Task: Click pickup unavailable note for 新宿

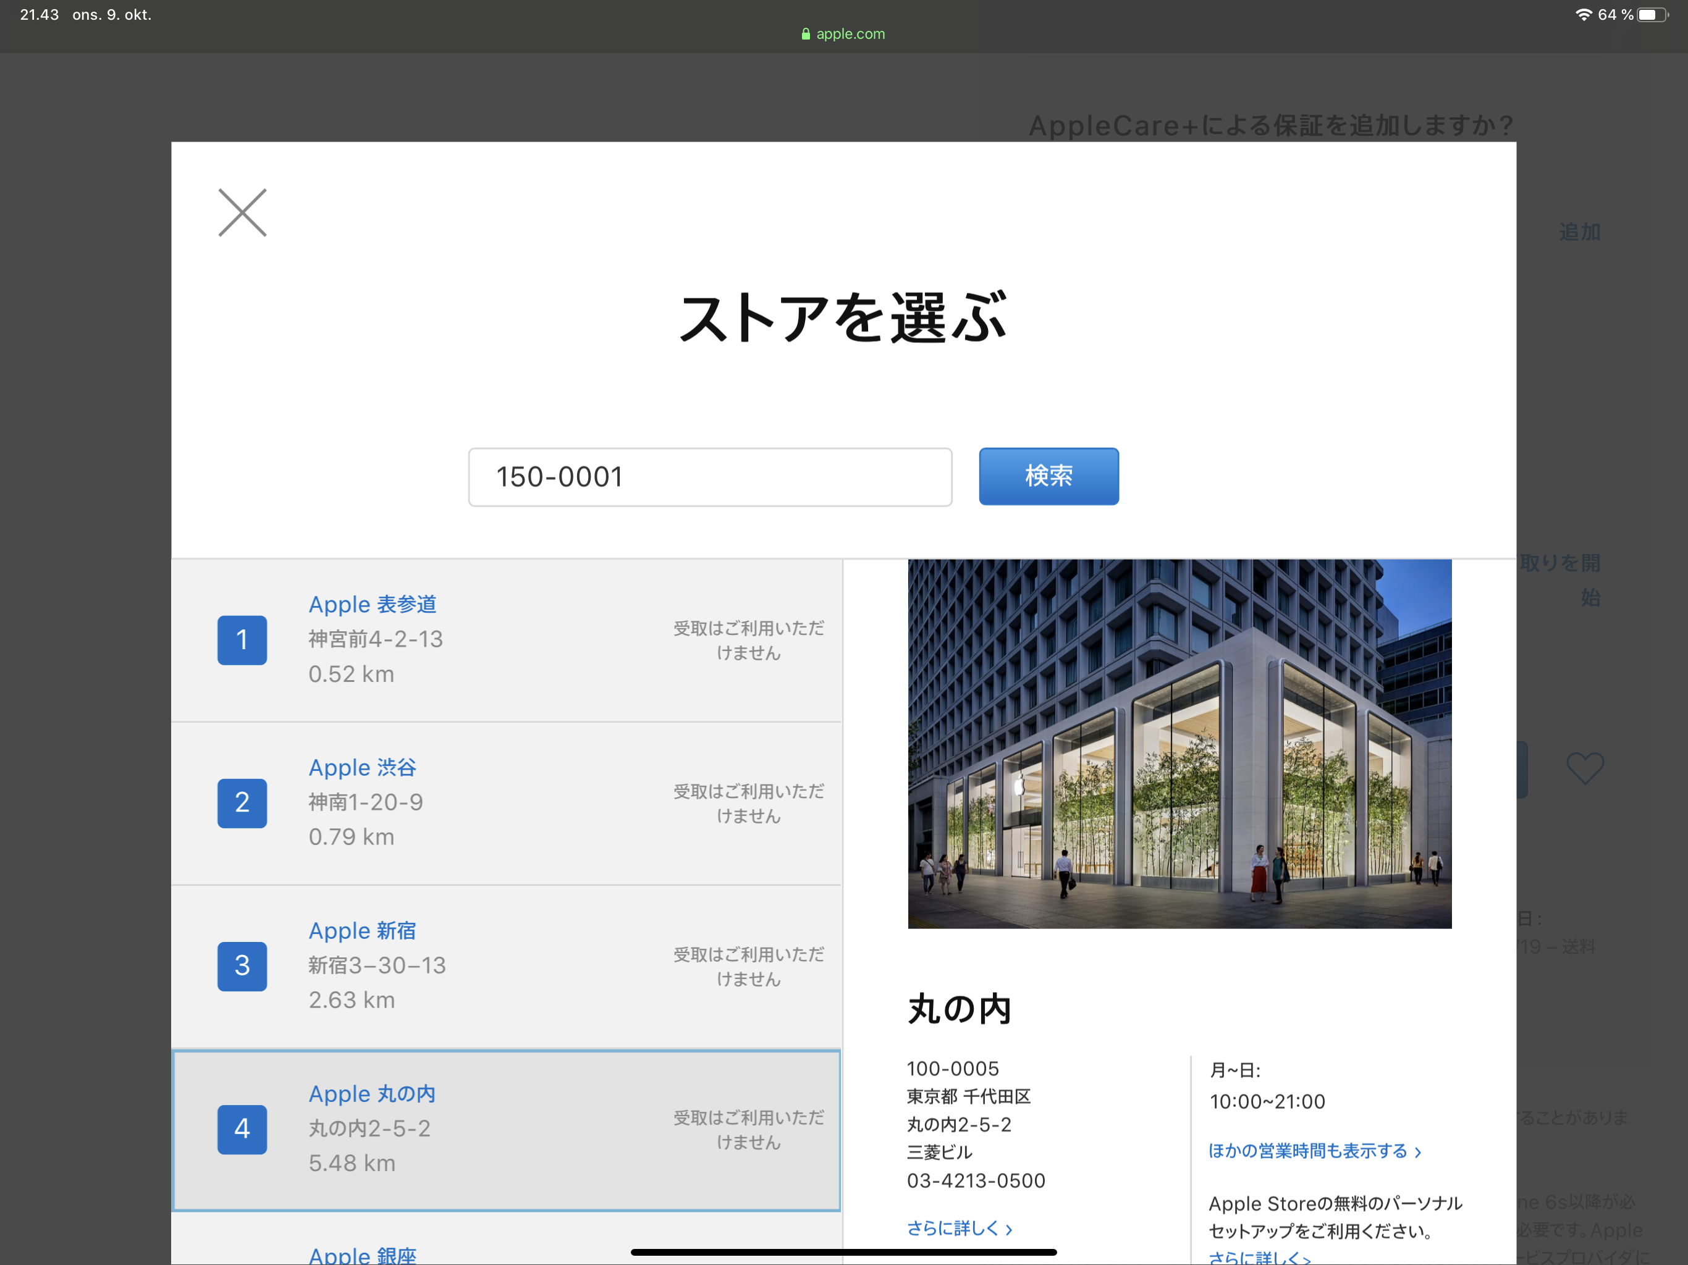Action: coord(749,967)
